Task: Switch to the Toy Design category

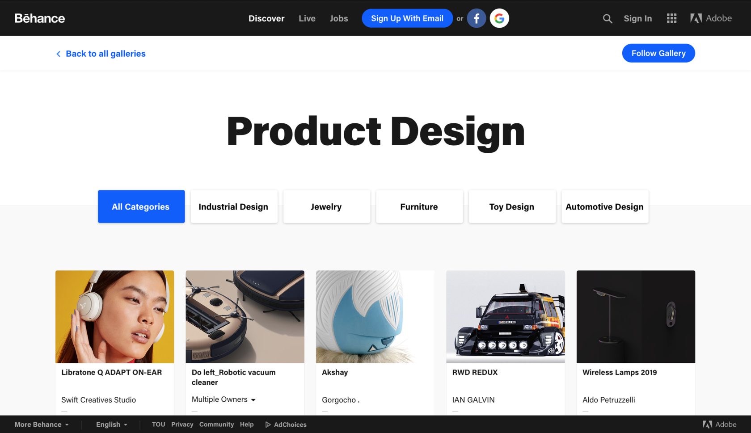Action: (x=512, y=206)
